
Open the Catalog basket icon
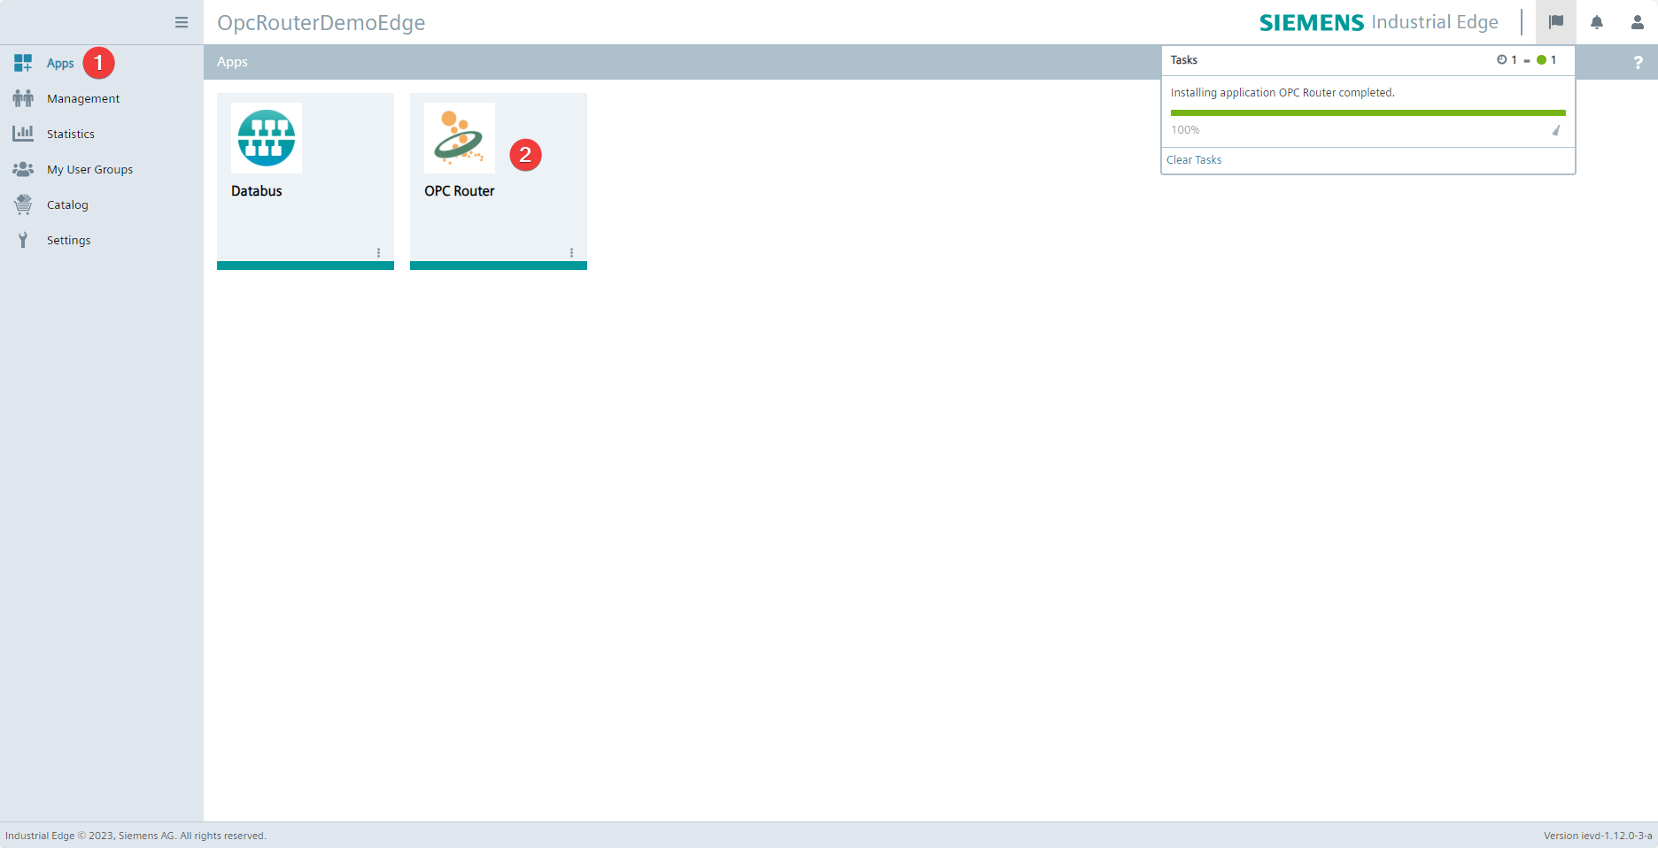pyautogui.click(x=23, y=204)
